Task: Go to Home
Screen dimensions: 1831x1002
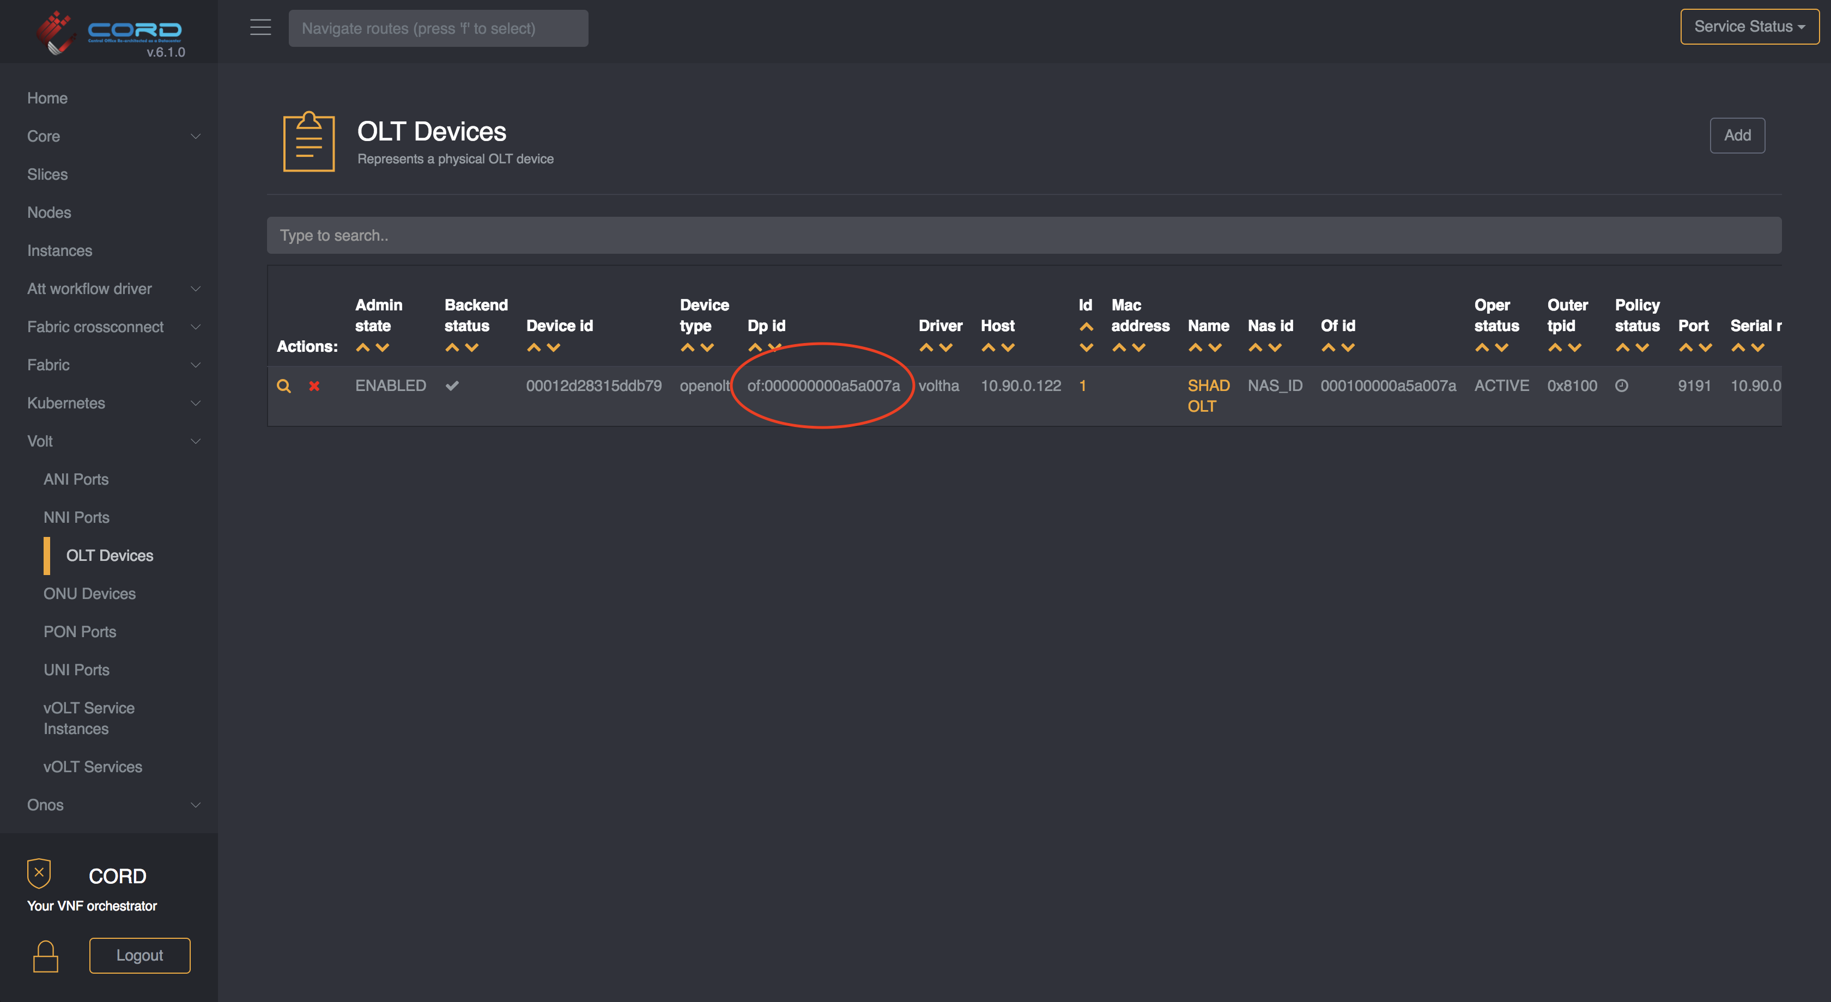Action: [47, 98]
